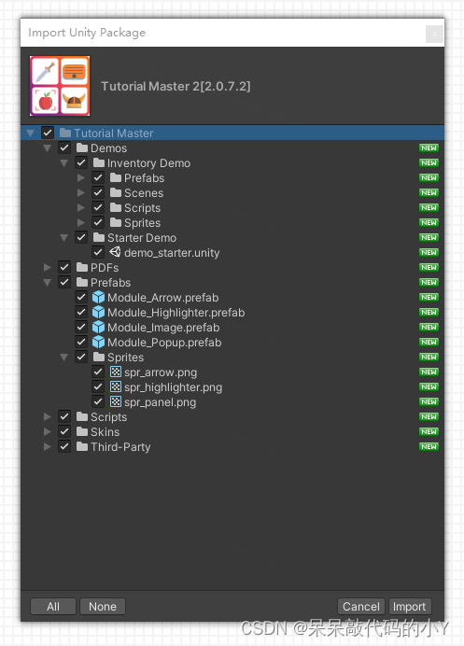Click the folder icon beside PDFs
Screen dimensions: 464x646
click(82, 267)
